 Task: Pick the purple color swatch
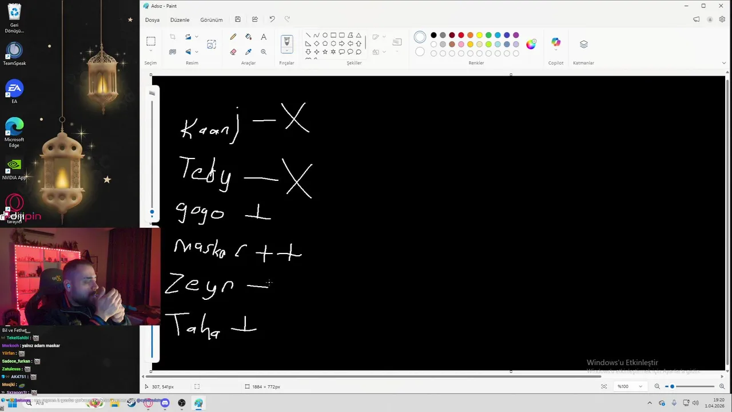516,35
